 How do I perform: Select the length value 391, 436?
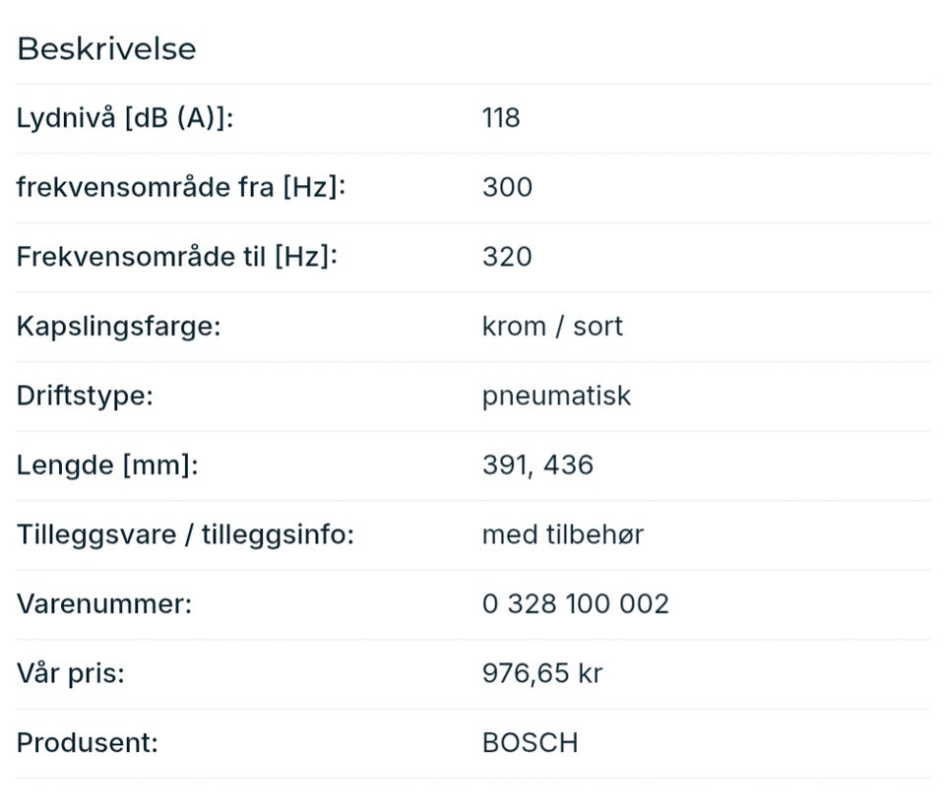click(x=537, y=465)
